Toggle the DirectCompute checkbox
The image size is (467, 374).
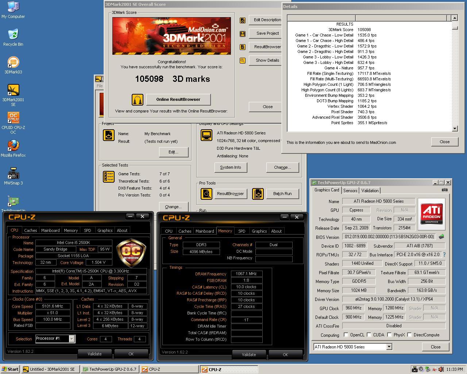pos(409,335)
